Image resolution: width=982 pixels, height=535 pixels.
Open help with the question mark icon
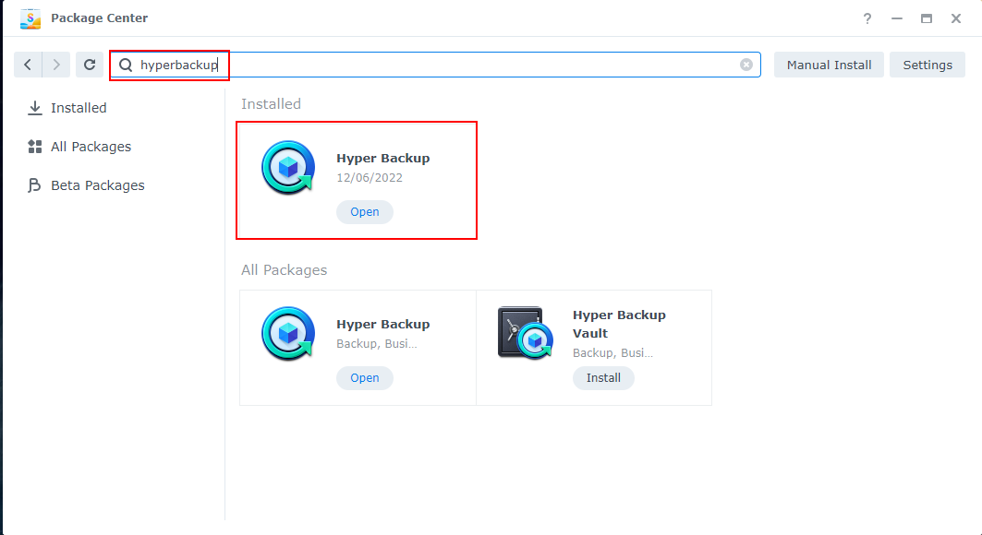pos(867,18)
